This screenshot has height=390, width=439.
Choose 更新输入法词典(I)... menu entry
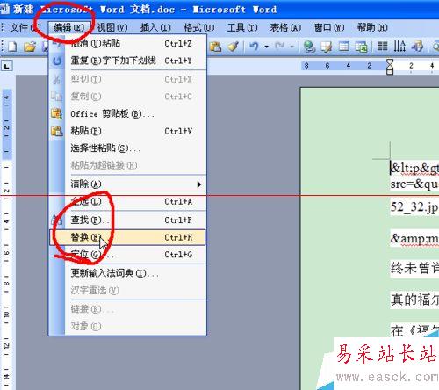(x=128, y=273)
